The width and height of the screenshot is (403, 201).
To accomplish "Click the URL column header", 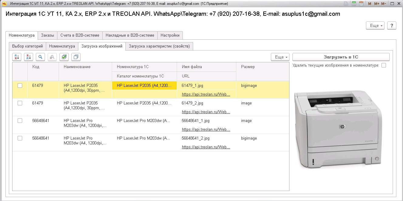I will [x=207, y=76].
